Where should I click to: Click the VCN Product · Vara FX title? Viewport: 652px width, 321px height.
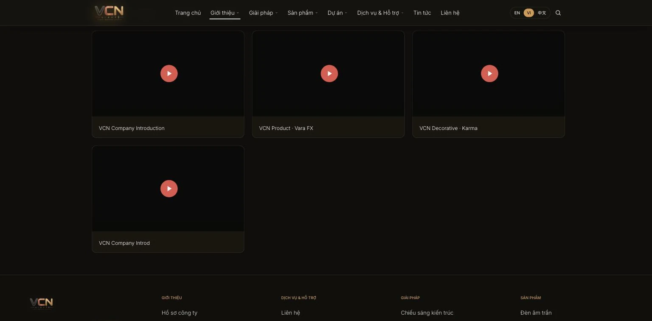tap(286, 128)
